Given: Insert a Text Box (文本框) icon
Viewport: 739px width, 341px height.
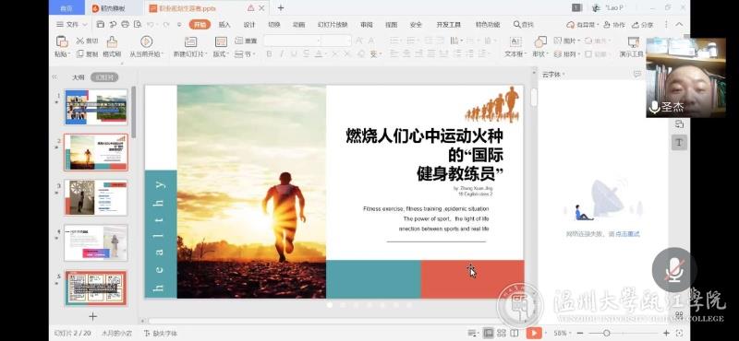Looking at the screenshot, I should (515, 41).
